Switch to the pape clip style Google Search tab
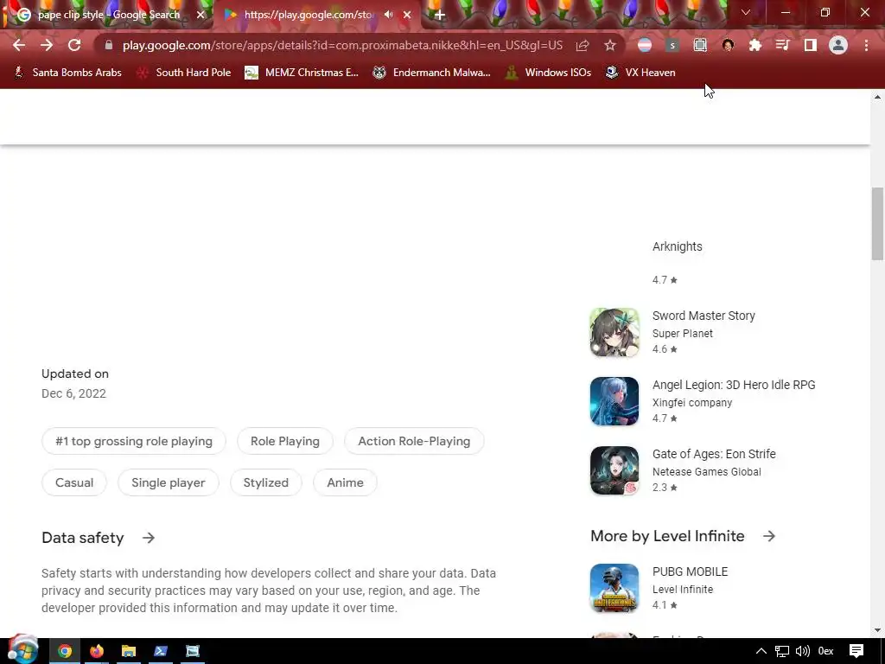Viewport: 885px width, 664px height. [107, 15]
